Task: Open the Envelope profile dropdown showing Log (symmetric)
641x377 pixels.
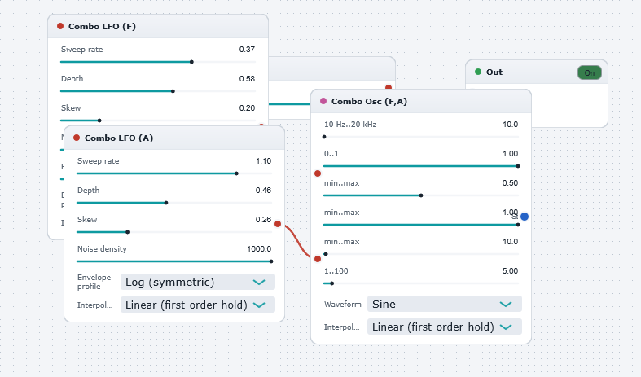Action: pyautogui.click(x=198, y=282)
